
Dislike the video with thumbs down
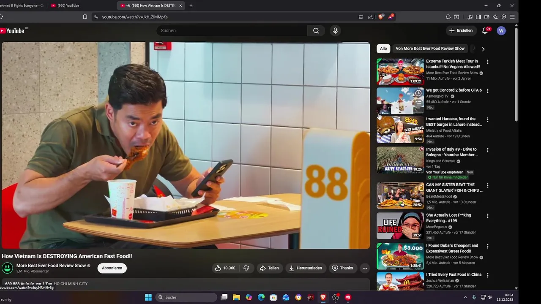coord(246,268)
